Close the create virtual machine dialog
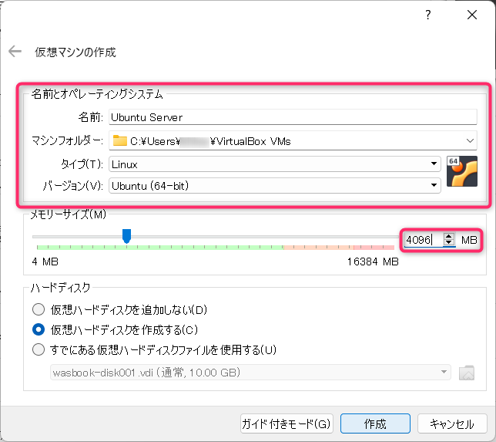 (x=472, y=15)
